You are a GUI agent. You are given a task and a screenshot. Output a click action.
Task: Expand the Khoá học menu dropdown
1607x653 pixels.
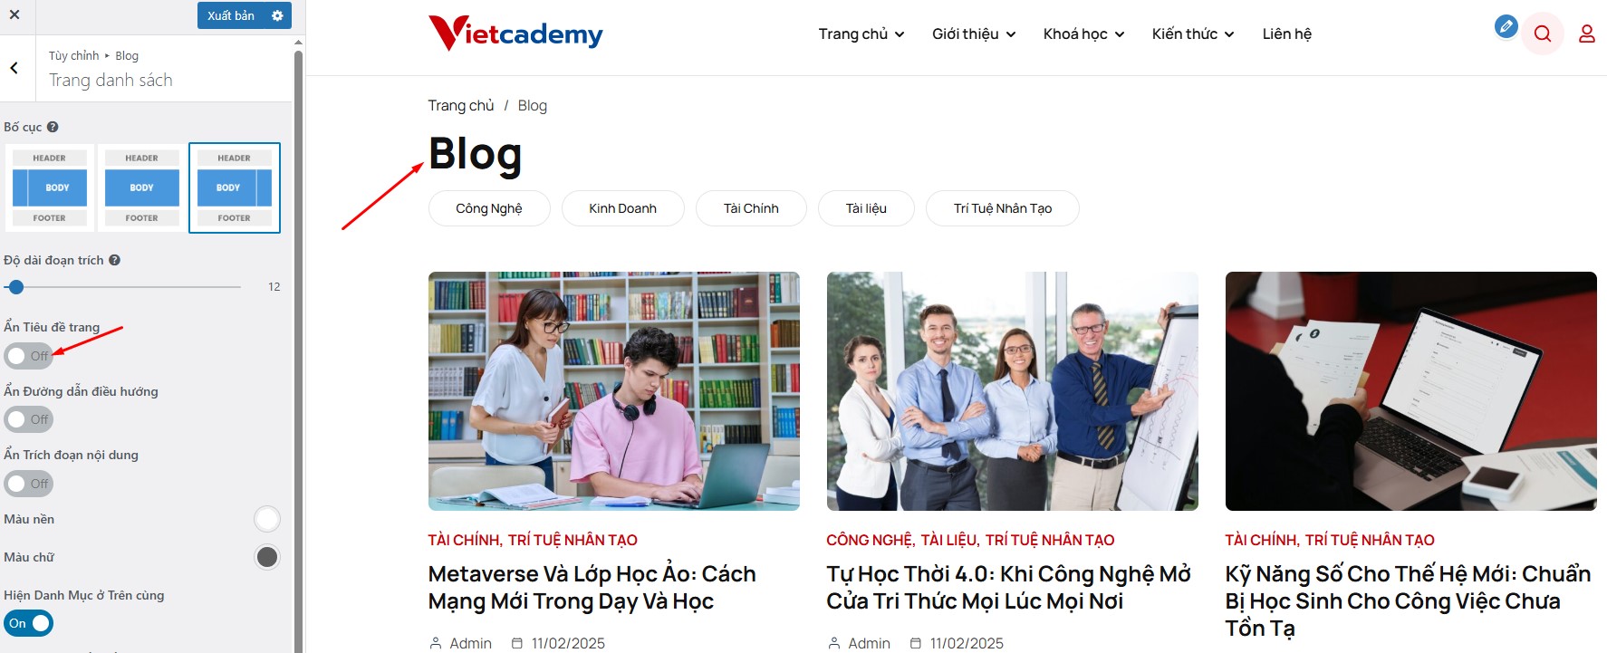1083,34
